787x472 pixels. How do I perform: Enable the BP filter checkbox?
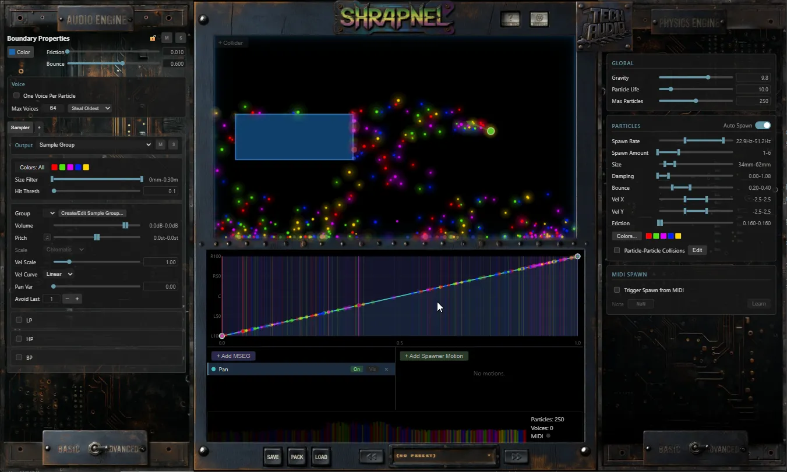pos(19,357)
